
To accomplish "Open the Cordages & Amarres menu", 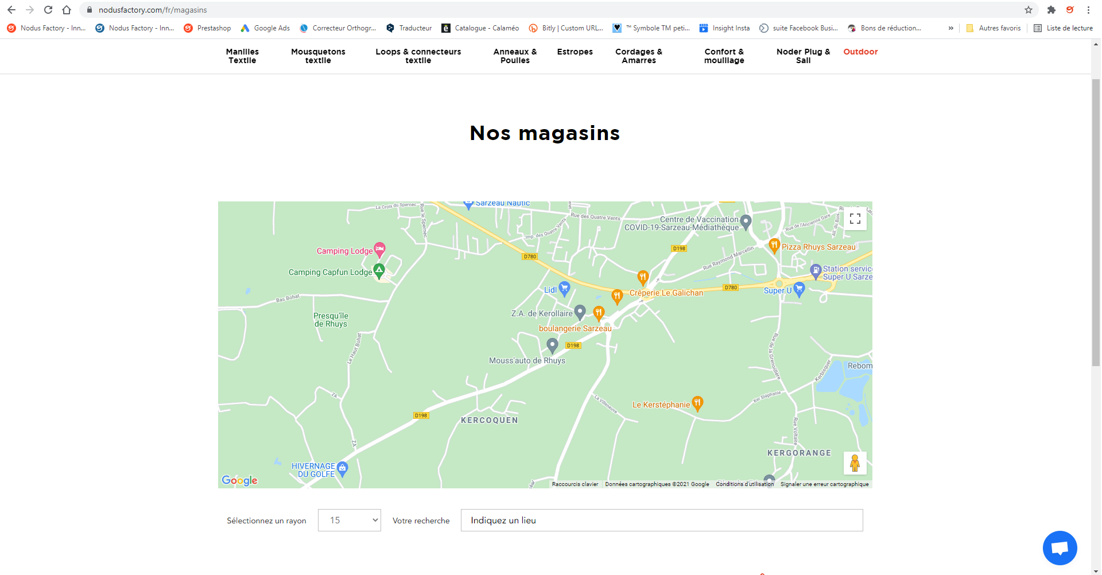I will click(x=639, y=56).
